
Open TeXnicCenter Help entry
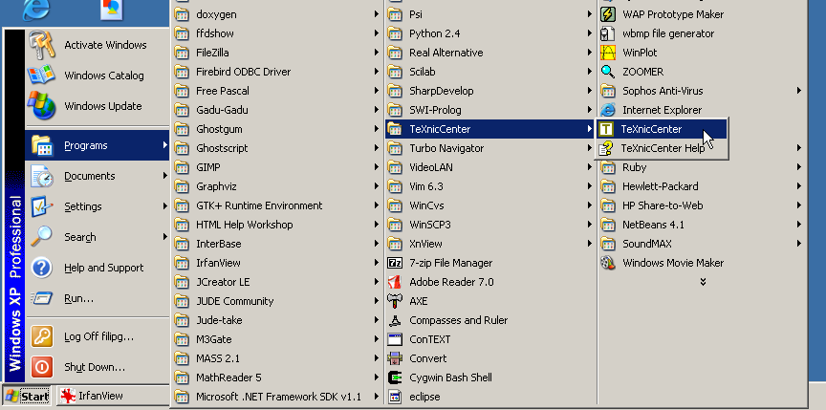[662, 148]
